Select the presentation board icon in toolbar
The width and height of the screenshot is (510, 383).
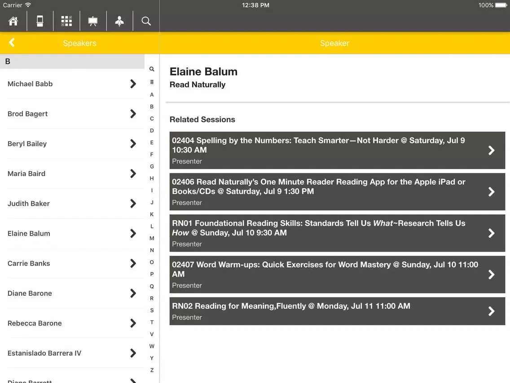[93, 21]
